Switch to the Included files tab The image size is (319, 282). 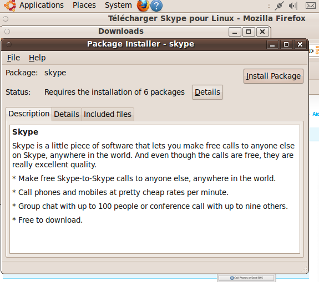pos(108,114)
